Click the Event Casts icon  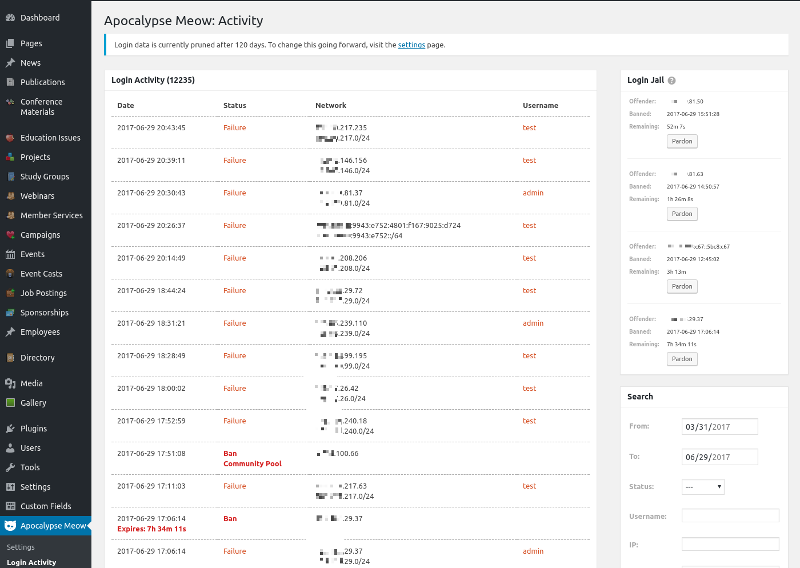pyautogui.click(x=10, y=274)
